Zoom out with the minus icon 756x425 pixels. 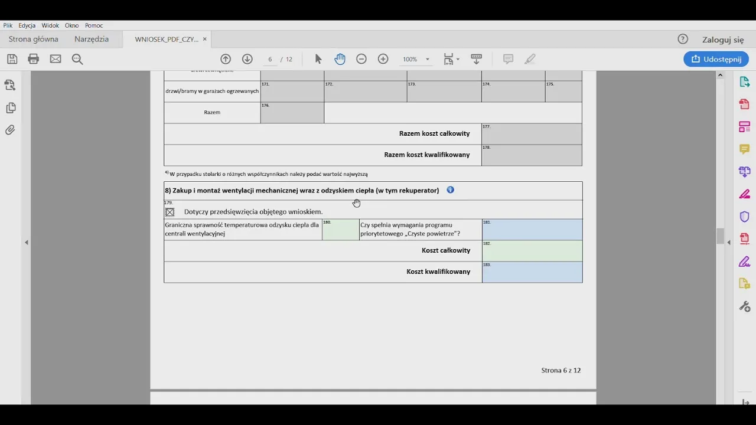(361, 59)
